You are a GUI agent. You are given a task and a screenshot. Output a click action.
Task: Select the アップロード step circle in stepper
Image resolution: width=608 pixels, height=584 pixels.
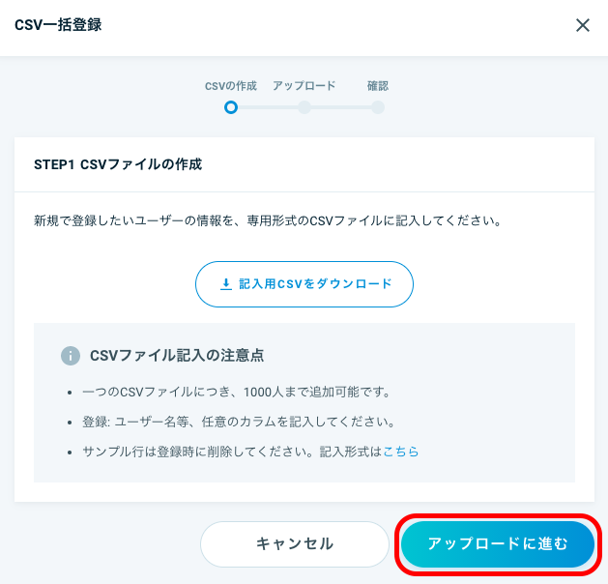[x=304, y=107]
